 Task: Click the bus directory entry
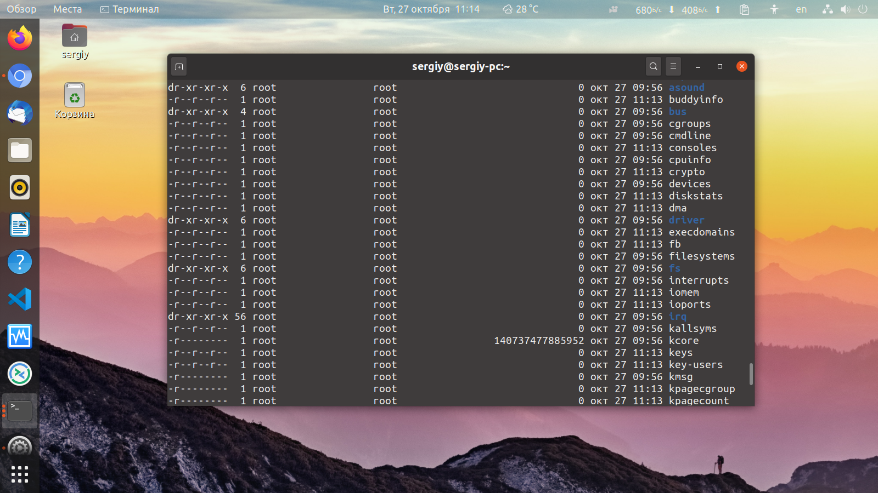point(678,112)
